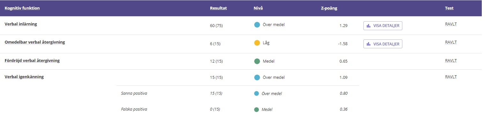This screenshot has width=492, height=116.
Task: Open Omedelbar verbal återgivning function name
Action: click(35, 42)
